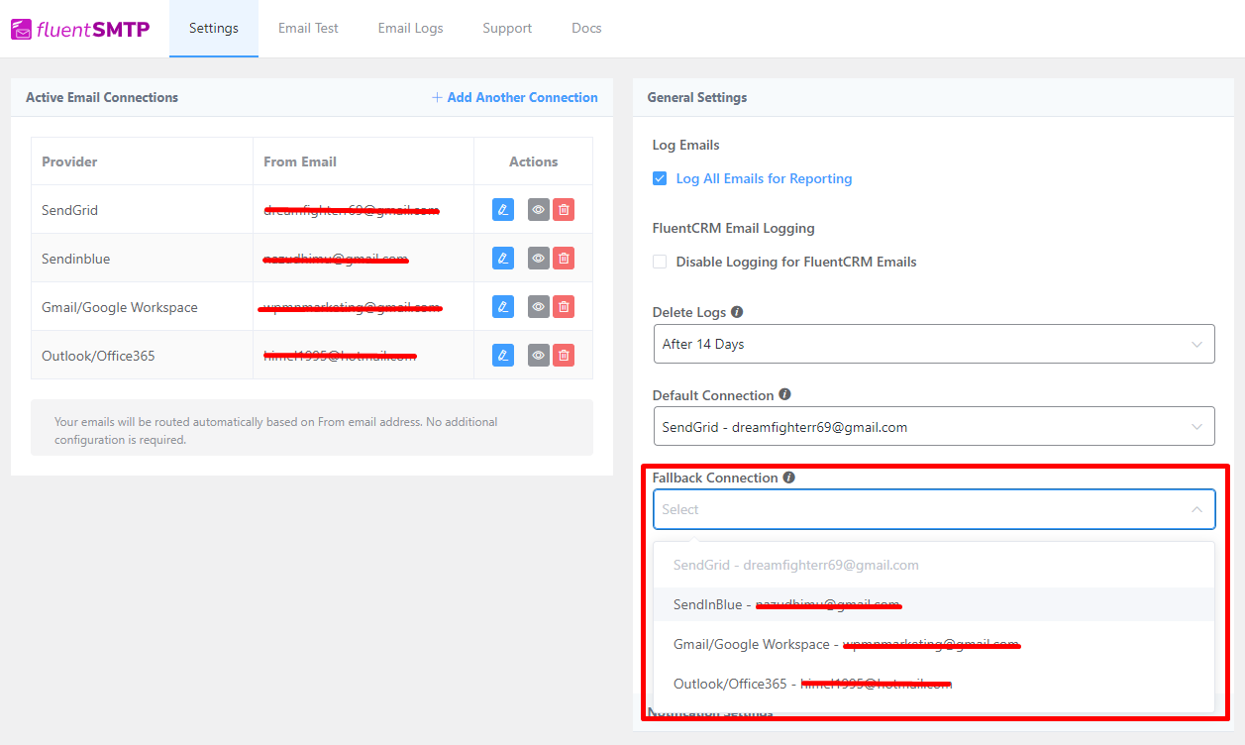
Task: Delete the Sendinblue connection
Action: click(564, 258)
